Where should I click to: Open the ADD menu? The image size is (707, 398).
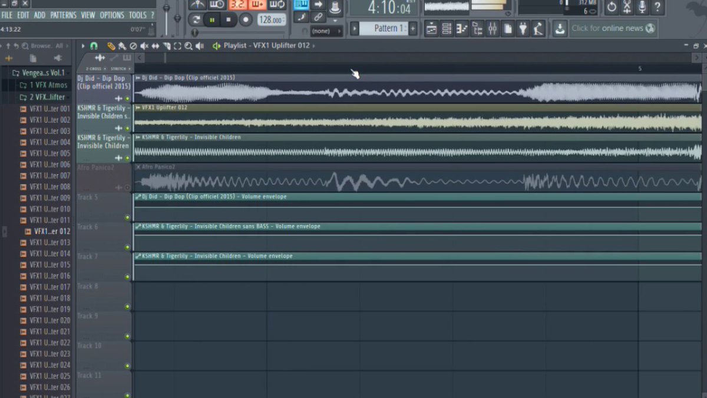(39, 15)
